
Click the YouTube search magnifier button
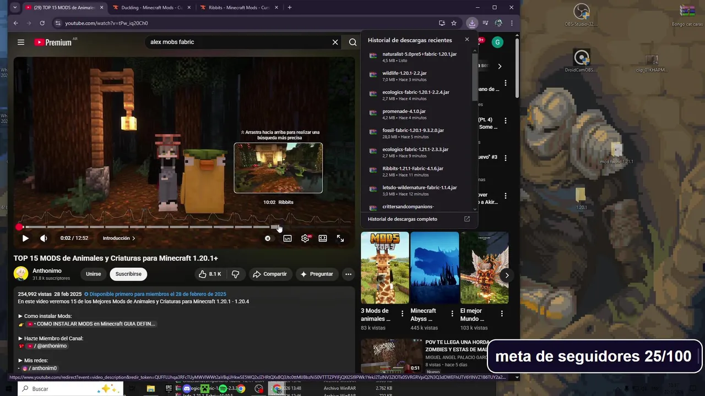[x=352, y=42]
